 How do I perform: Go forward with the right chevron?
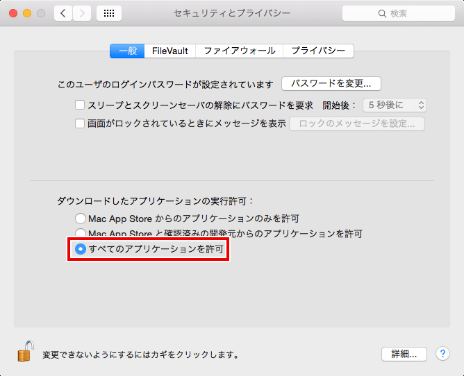82,13
